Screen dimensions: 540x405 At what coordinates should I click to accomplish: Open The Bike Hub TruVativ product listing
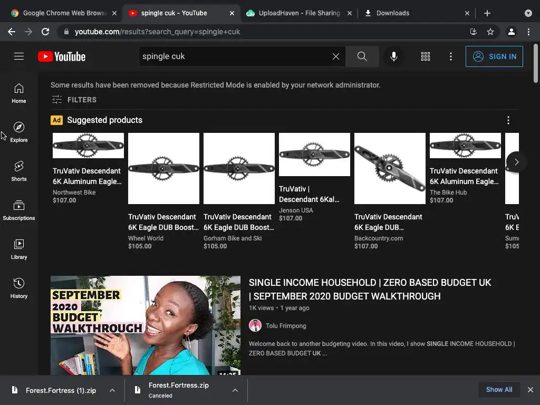pos(465,168)
